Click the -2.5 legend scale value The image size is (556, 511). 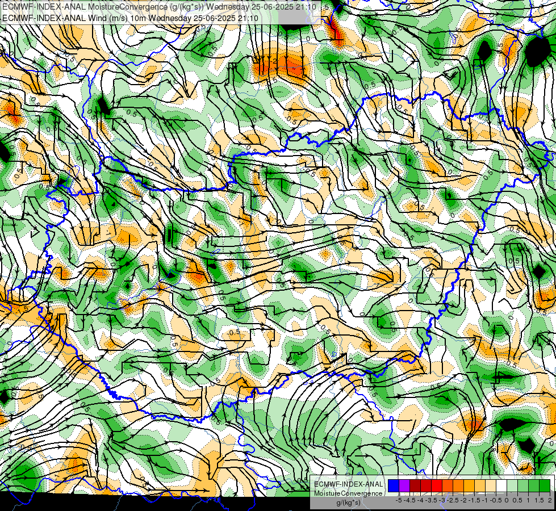(453, 500)
